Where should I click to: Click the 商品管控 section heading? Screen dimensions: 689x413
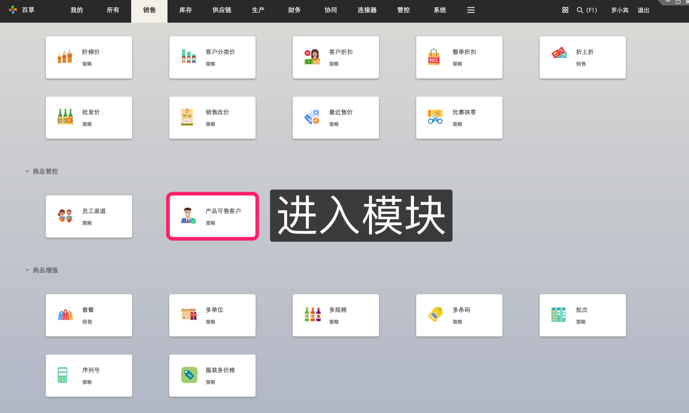point(45,171)
